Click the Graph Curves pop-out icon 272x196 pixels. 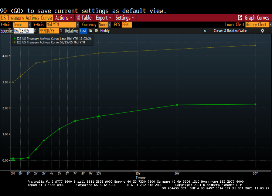coord(240,18)
